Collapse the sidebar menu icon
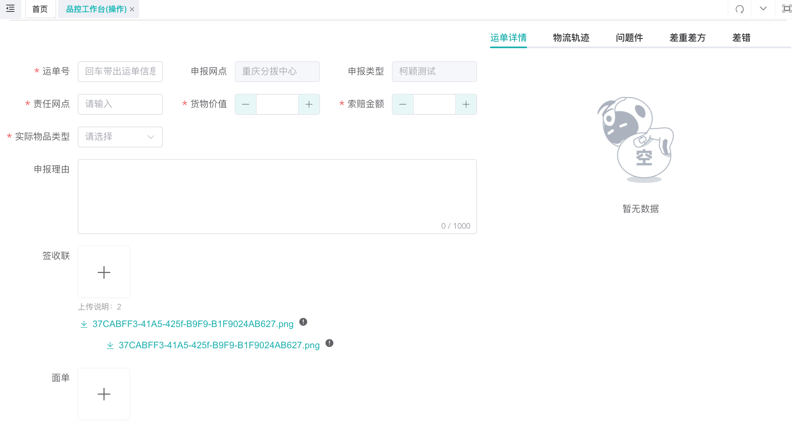This screenshot has width=792, height=423. pos(10,9)
